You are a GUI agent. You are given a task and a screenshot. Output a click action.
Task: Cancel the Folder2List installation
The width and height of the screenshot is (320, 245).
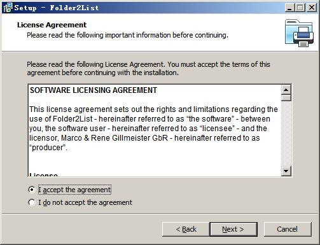[288, 229]
